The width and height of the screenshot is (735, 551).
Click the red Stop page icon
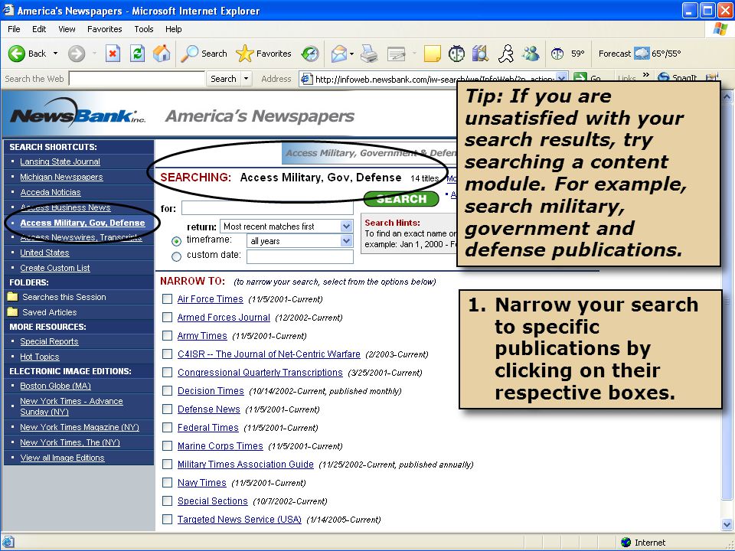(113, 54)
